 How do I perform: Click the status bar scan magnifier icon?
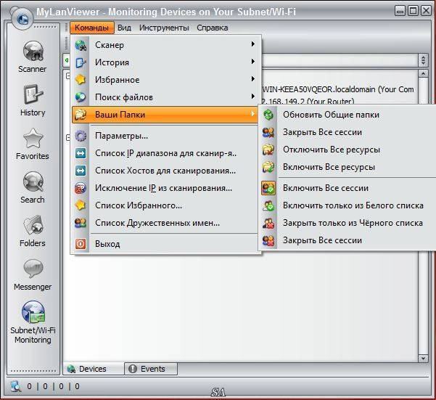(x=15, y=386)
